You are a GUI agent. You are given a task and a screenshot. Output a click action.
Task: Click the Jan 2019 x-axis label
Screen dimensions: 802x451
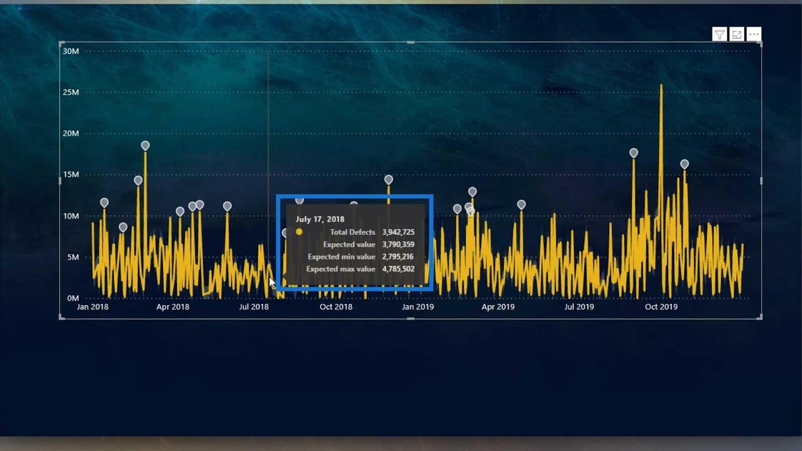[x=418, y=307]
